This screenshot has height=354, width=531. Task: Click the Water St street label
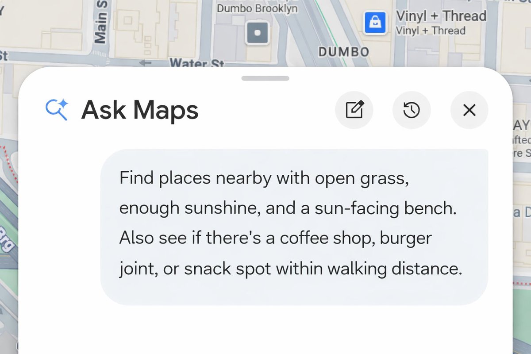[x=197, y=64]
